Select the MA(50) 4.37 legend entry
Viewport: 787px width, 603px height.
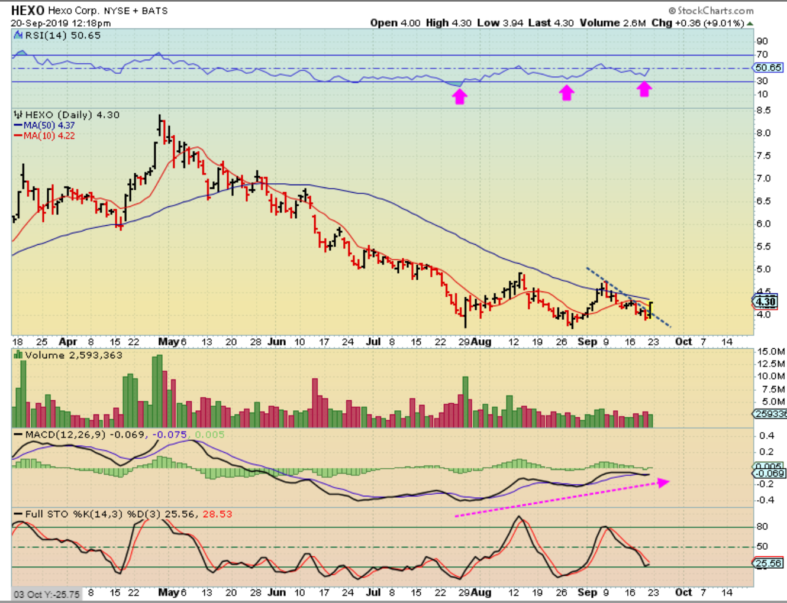45,125
